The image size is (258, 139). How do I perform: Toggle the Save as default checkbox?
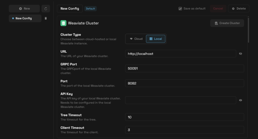click(180, 9)
